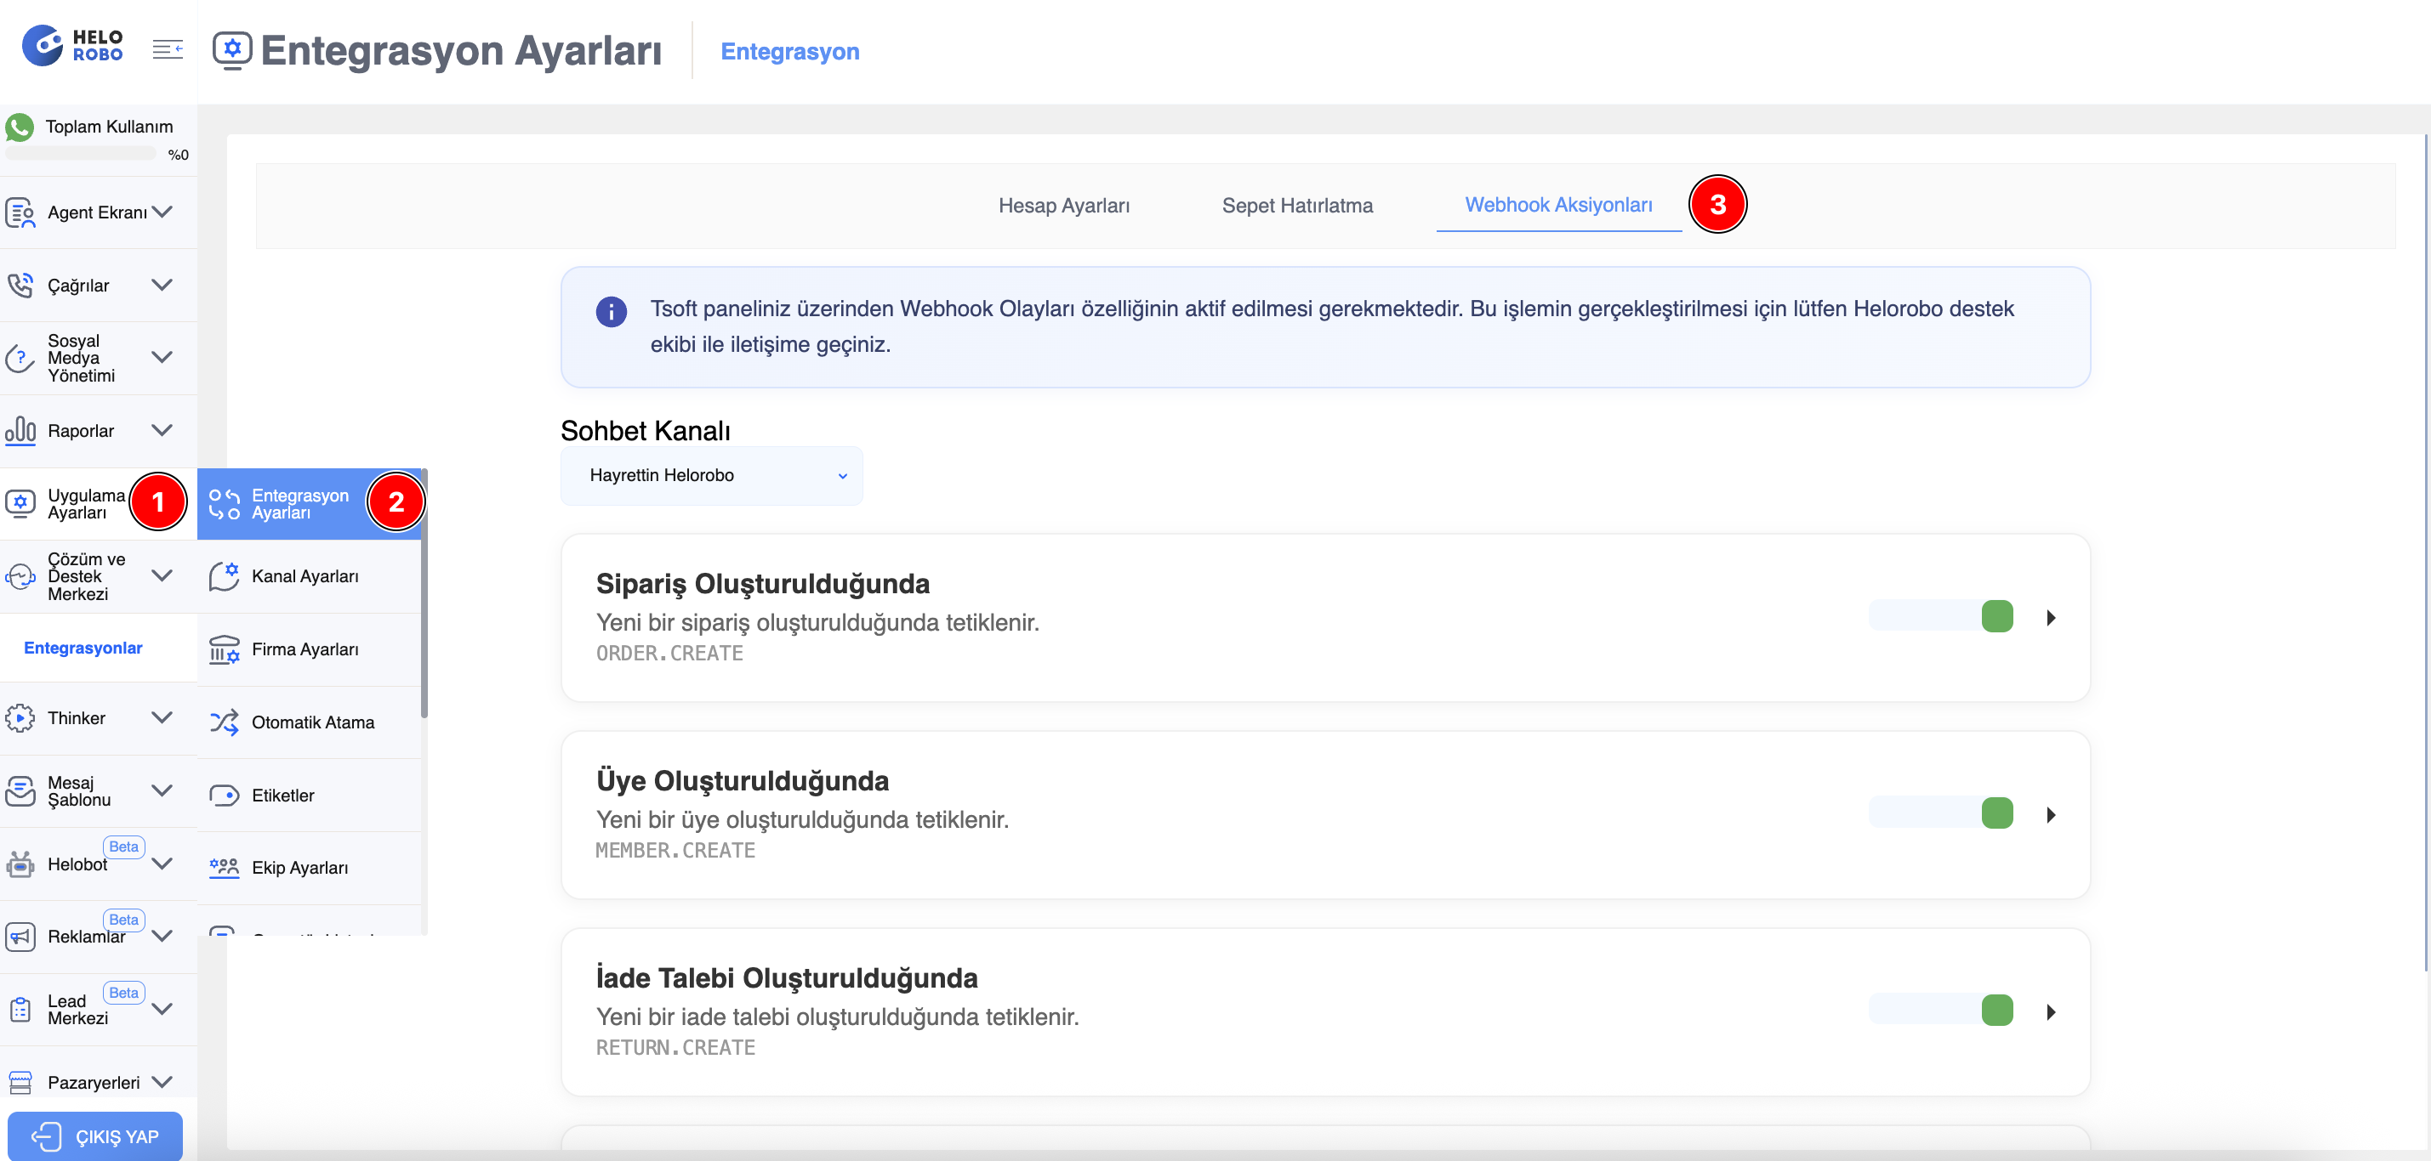
Task: Click the RETURN.CREATE event code
Action: (x=675, y=1047)
